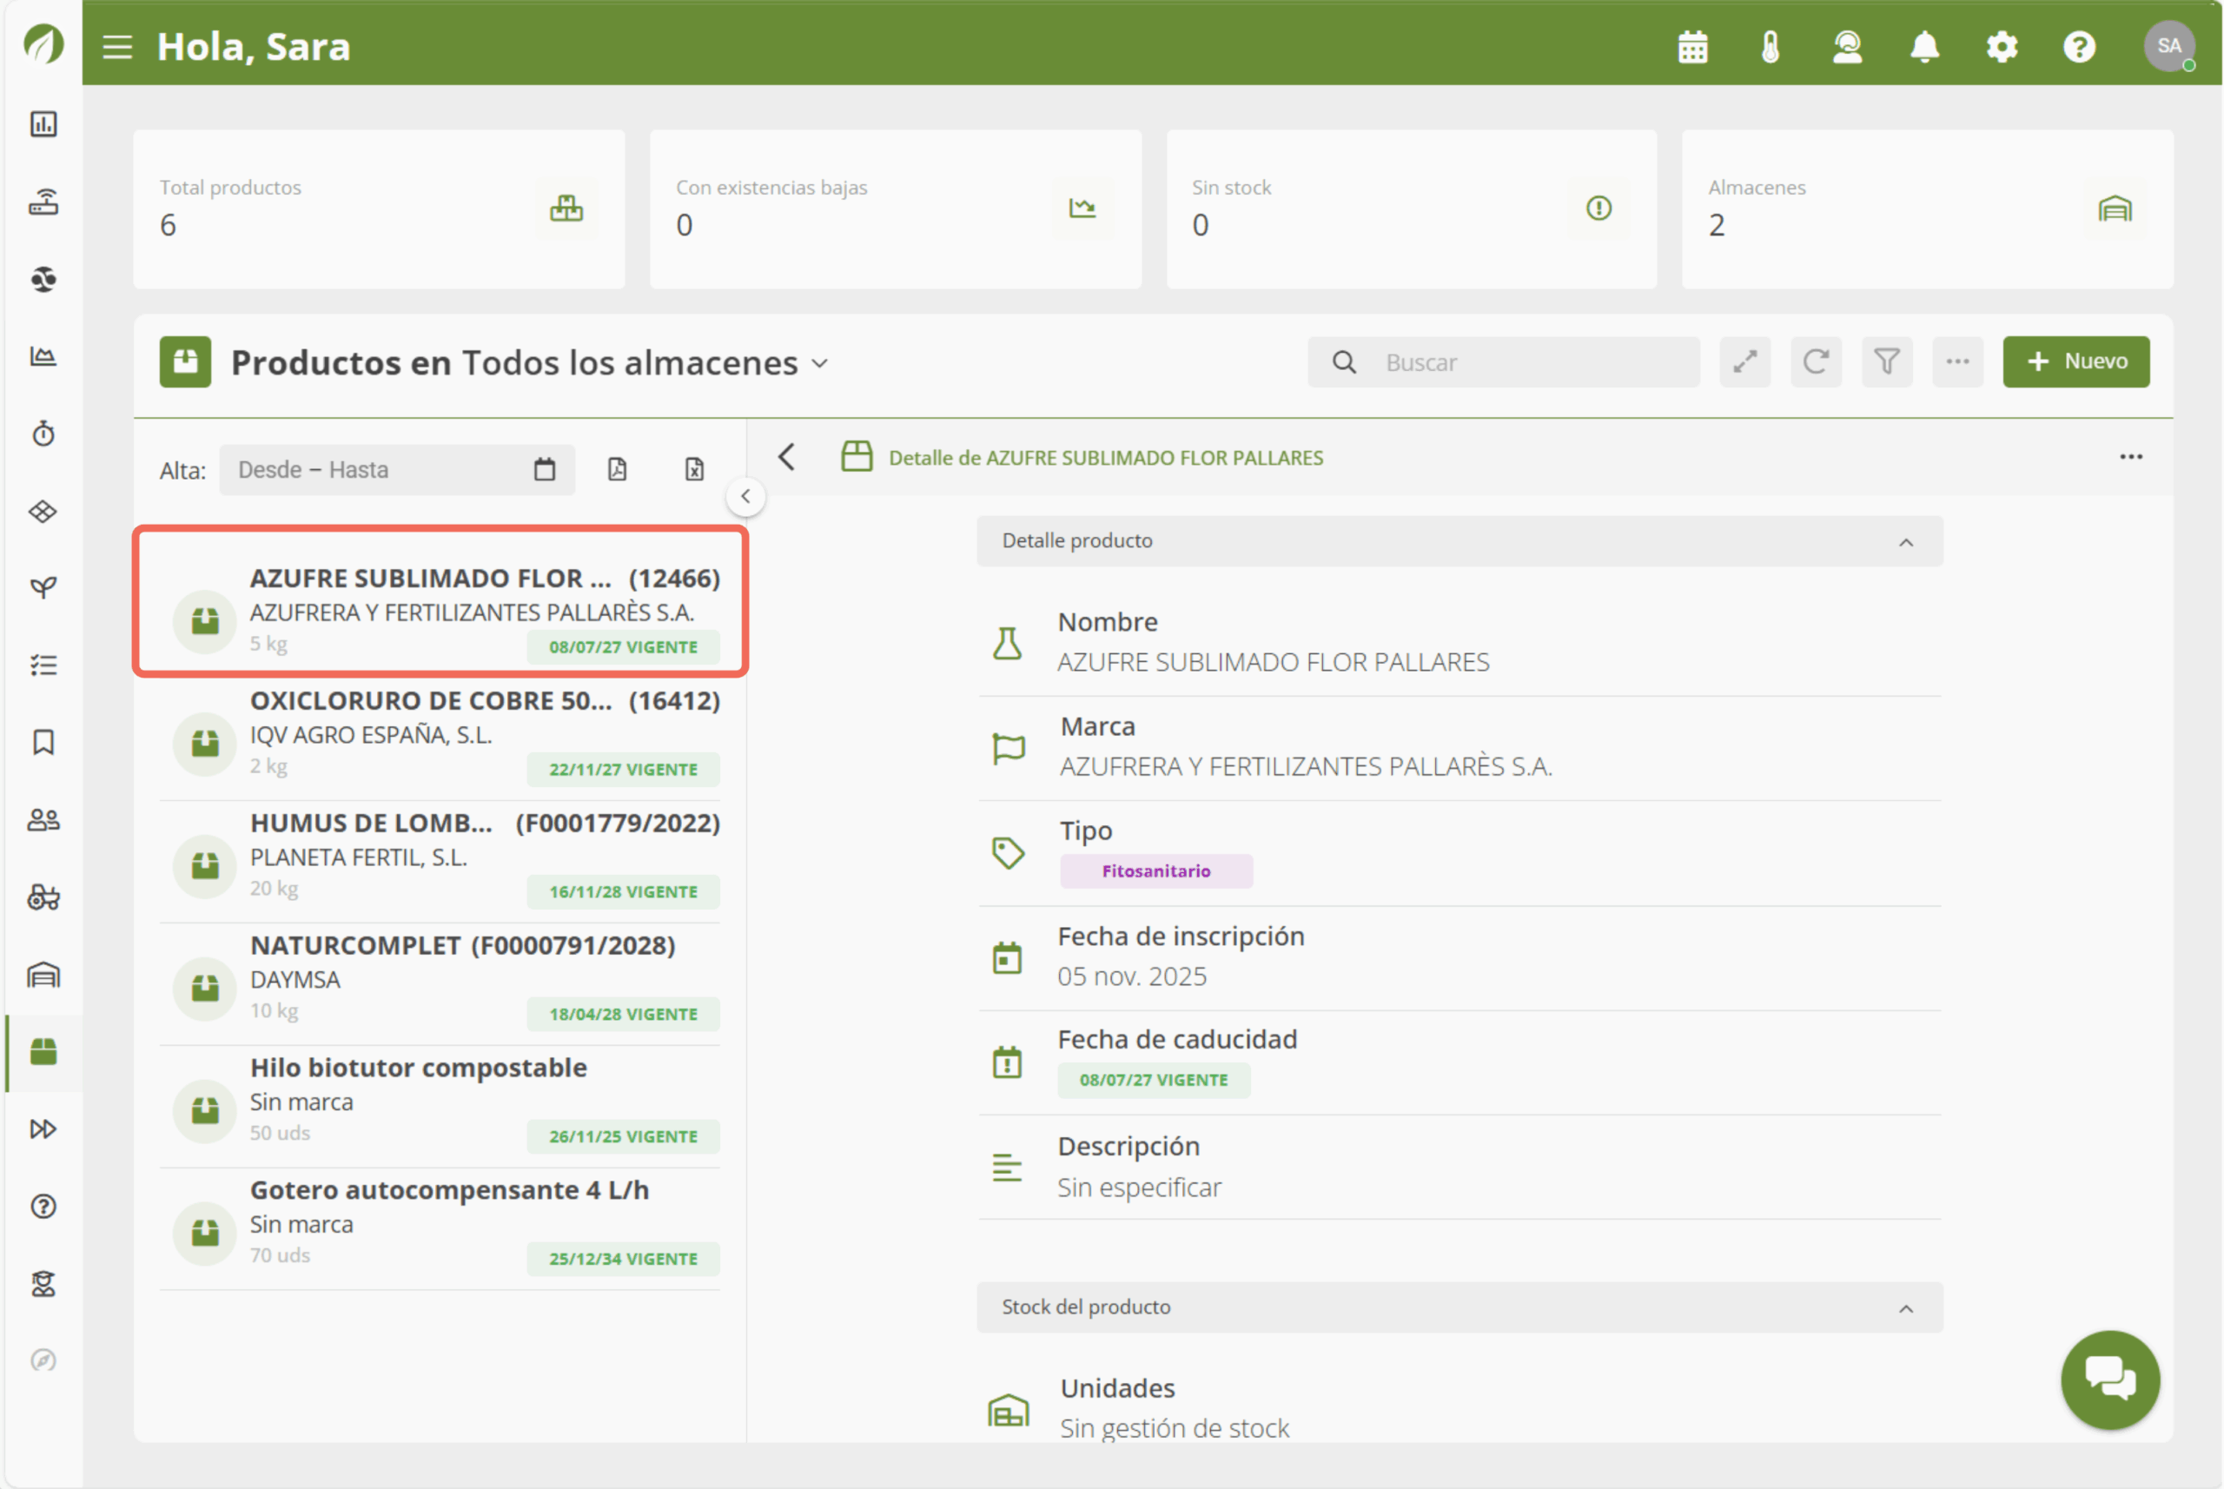
Task: Collapse the Stock del producto section
Action: tap(1905, 1307)
